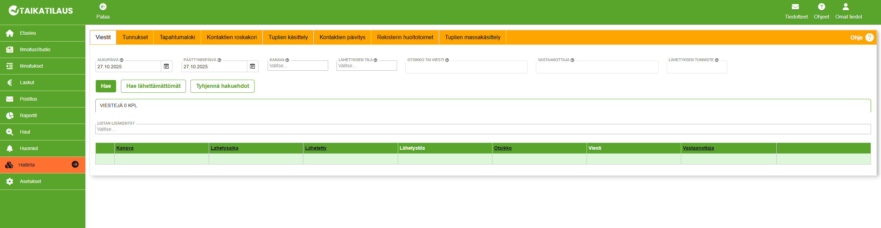Switch to the Tunnukset tab
The height and width of the screenshot is (228, 881).
135,37
